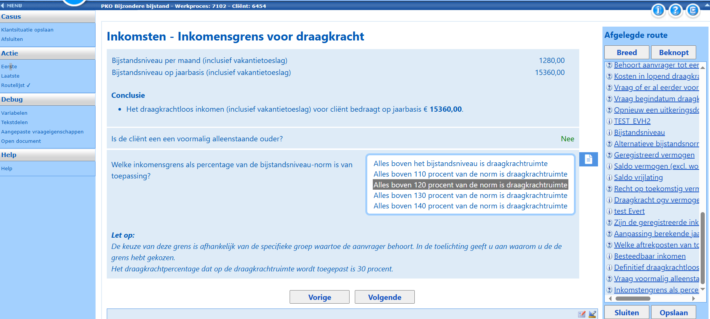Select 'Klantsituatie opslaan' in Casus menu

coord(27,30)
